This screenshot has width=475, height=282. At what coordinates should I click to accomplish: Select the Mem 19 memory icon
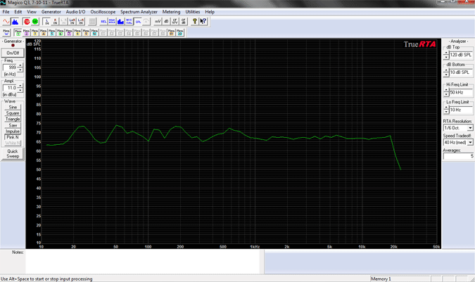click(x=172, y=32)
